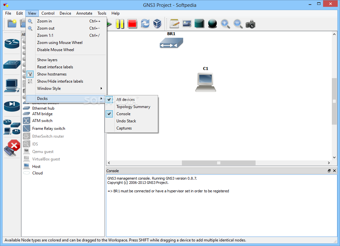Uncheck All devices dock
The image size is (340, 246).
[x=131, y=100]
